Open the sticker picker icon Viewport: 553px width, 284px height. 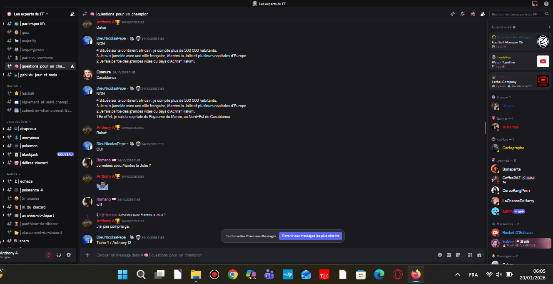[x=458, y=255]
